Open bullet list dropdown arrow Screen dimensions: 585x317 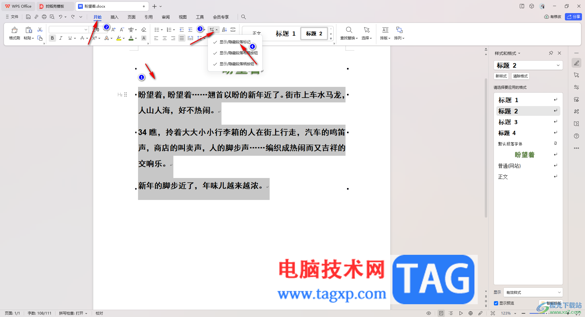pos(162,30)
